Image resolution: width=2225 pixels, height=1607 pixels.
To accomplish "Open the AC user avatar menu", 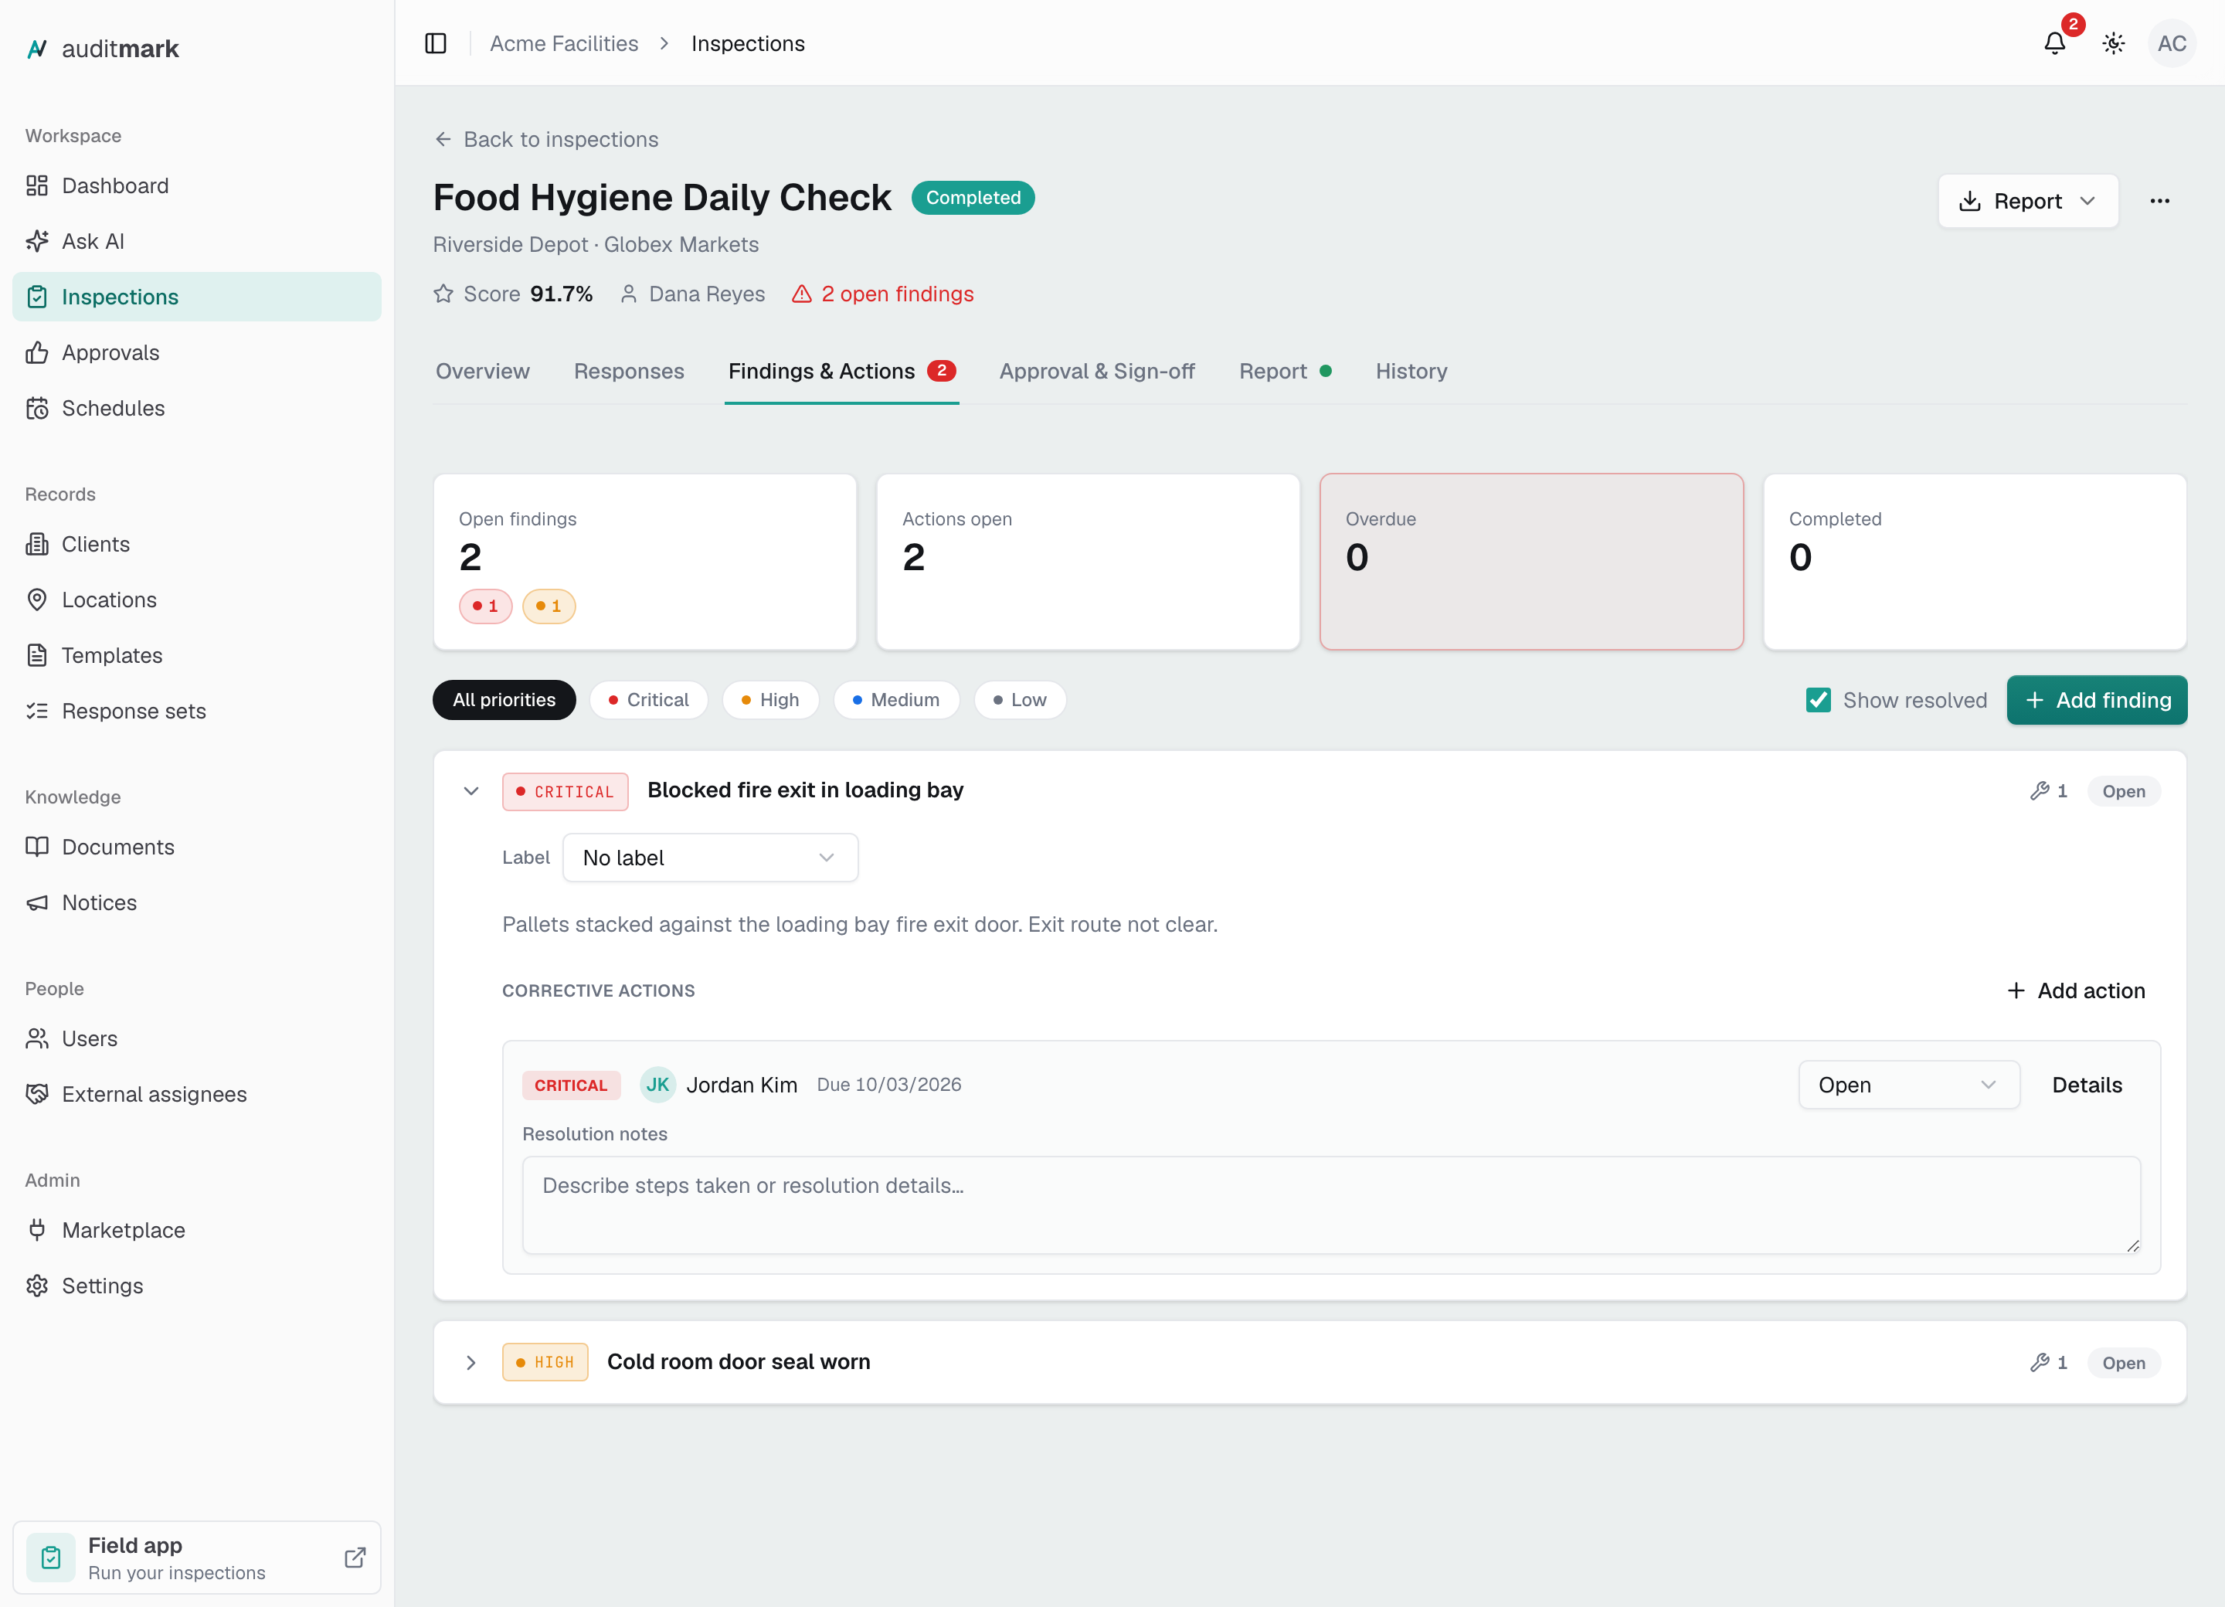I will (x=2171, y=43).
